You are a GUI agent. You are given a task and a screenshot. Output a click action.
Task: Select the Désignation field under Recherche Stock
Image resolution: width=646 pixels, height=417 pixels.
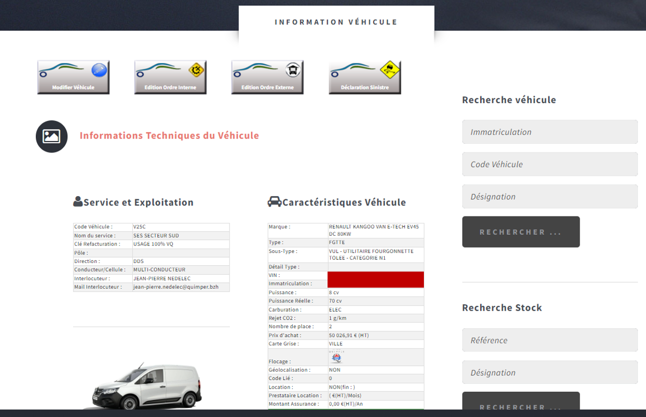point(550,373)
